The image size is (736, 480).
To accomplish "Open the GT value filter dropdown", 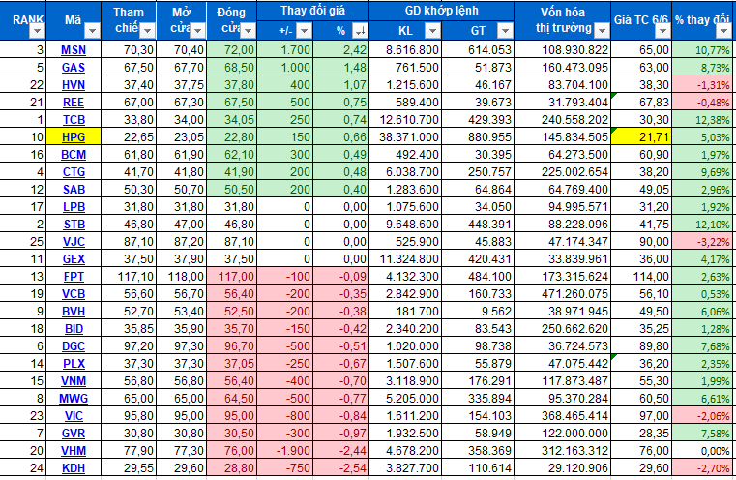I will point(505,32).
